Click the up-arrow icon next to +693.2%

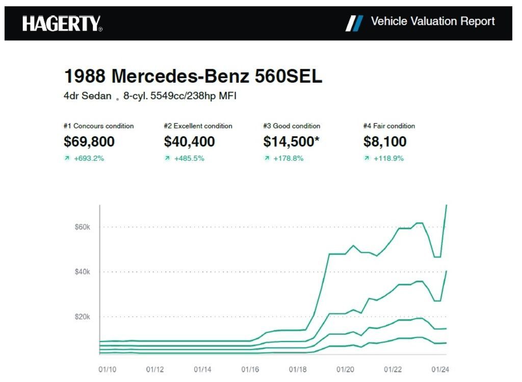[66, 159]
